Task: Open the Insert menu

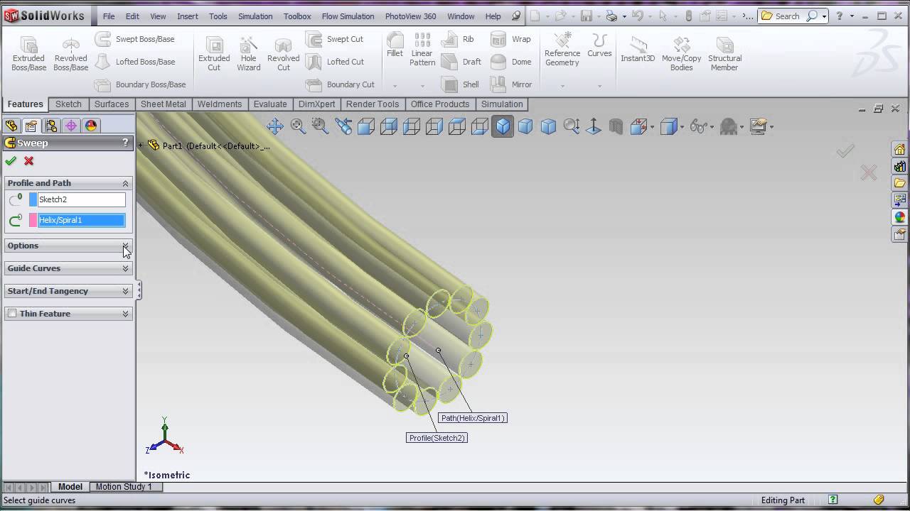Action: pyautogui.click(x=188, y=16)
